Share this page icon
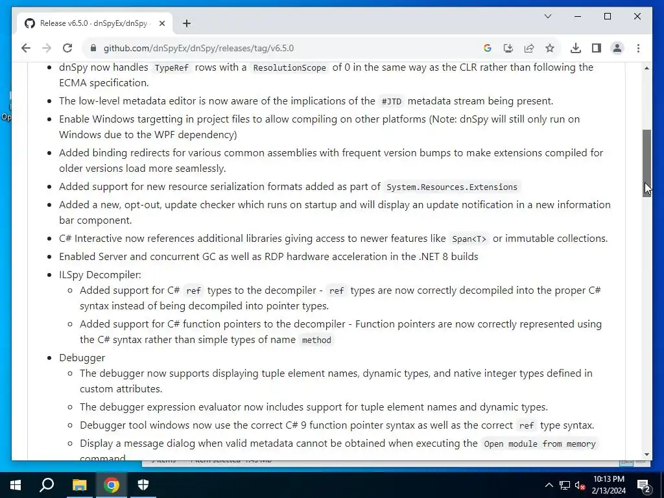Image resolution: width=664 pixels, height=498 pixels. point(529,48)
